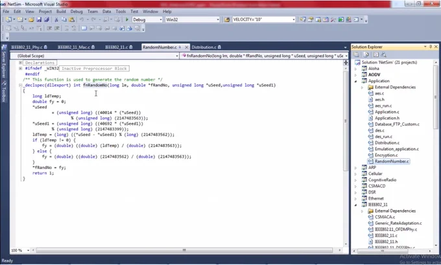Image resolution: width=441 pixels, height=265 pixels.
Task: Click the Find in Files icon
Action: pyautogui.click(x=227, y=19)
